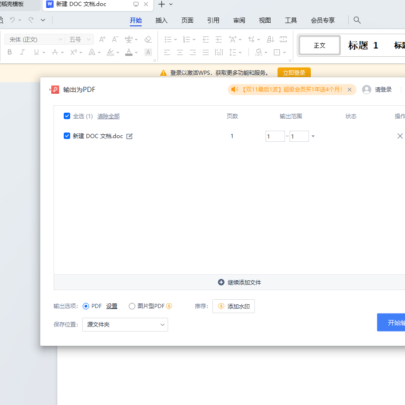Expand the output range dropdown arrow
The width and height of the screenshot is (405, 405).
(313, 136)
